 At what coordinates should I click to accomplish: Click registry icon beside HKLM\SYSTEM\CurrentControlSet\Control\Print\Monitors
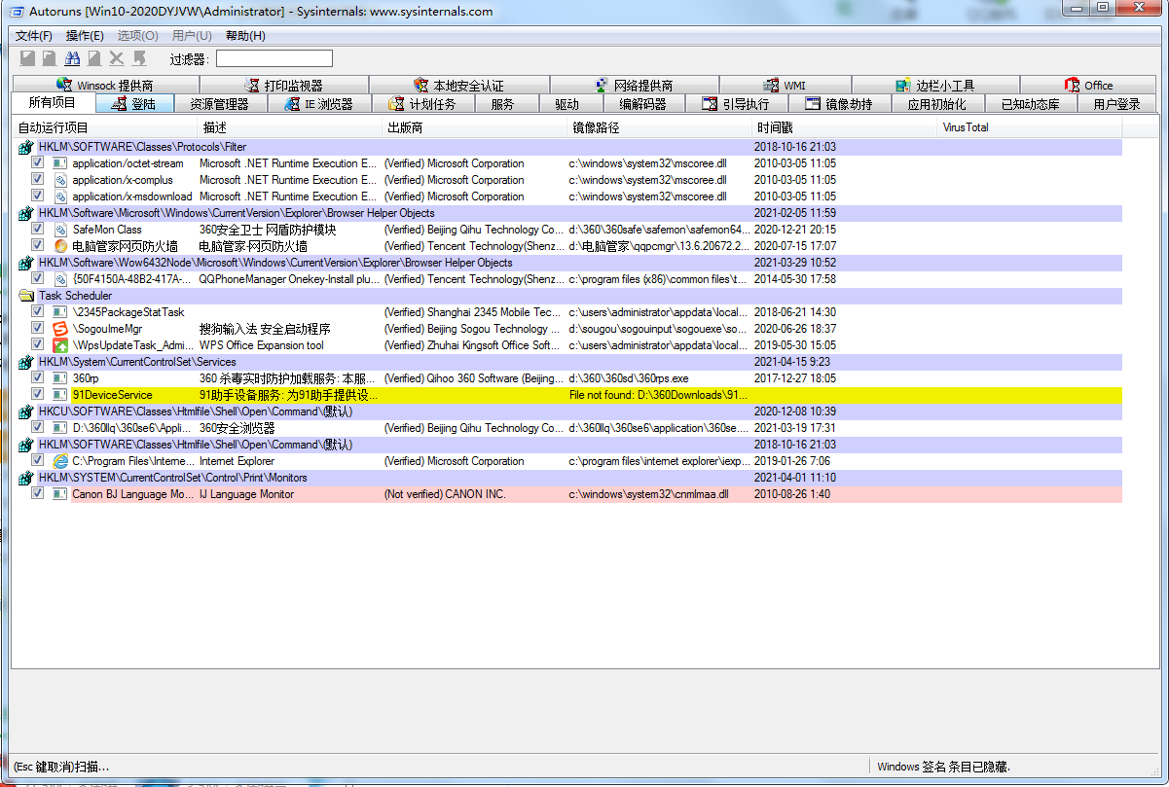(26, 478)
